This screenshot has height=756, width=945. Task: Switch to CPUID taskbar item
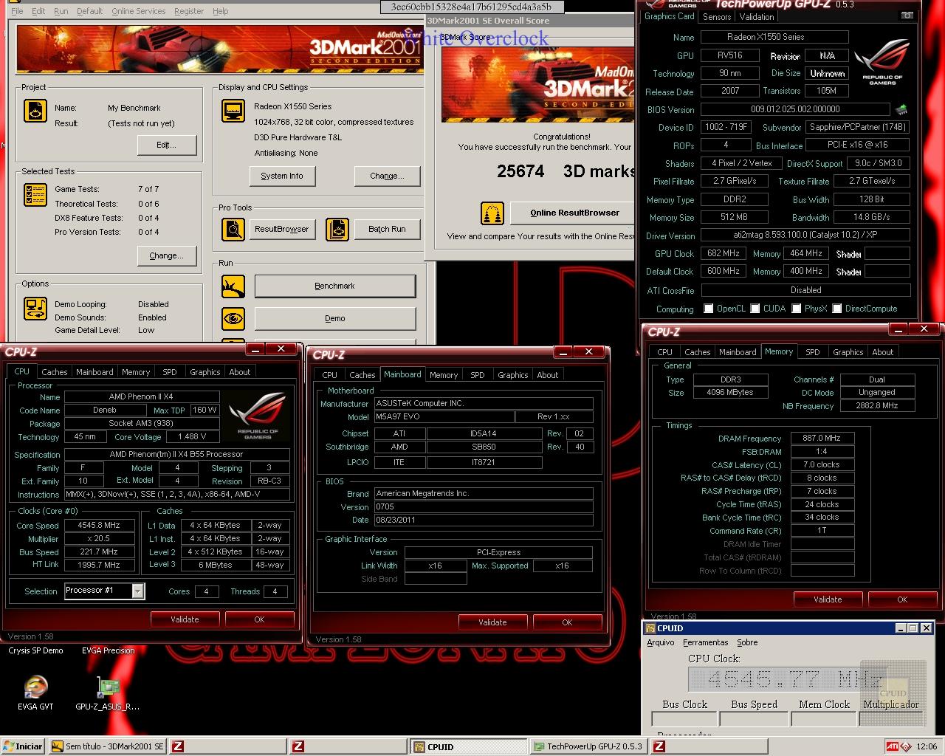[x=467, y=746]
